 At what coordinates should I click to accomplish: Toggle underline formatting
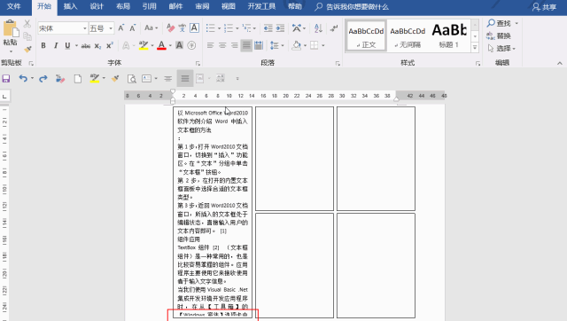click(67, 45)
